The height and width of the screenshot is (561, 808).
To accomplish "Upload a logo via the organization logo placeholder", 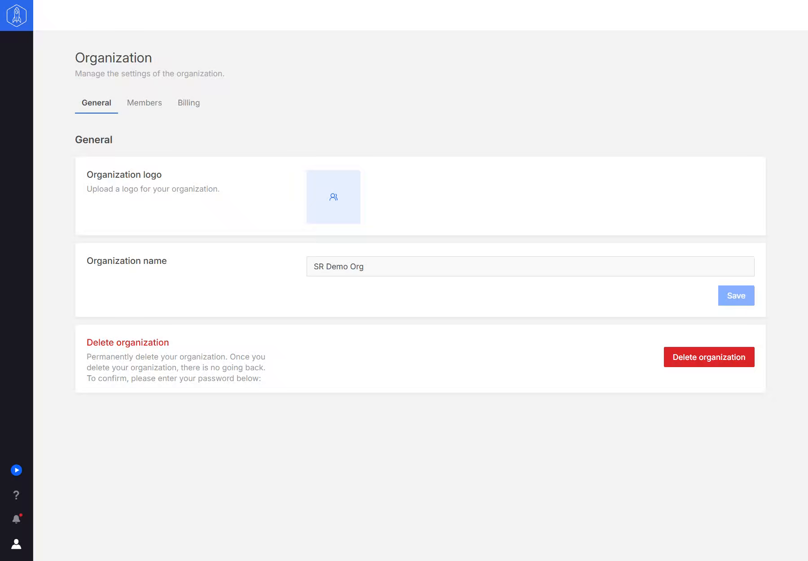I will [x=334, y=197].
